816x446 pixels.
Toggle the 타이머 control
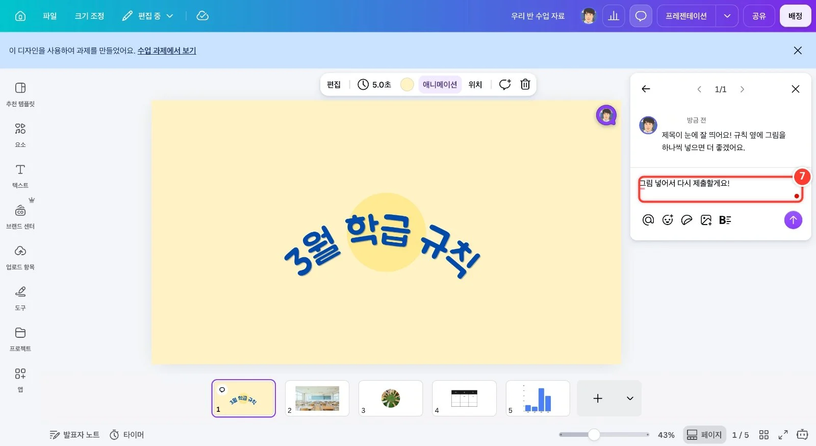[127, 435]
